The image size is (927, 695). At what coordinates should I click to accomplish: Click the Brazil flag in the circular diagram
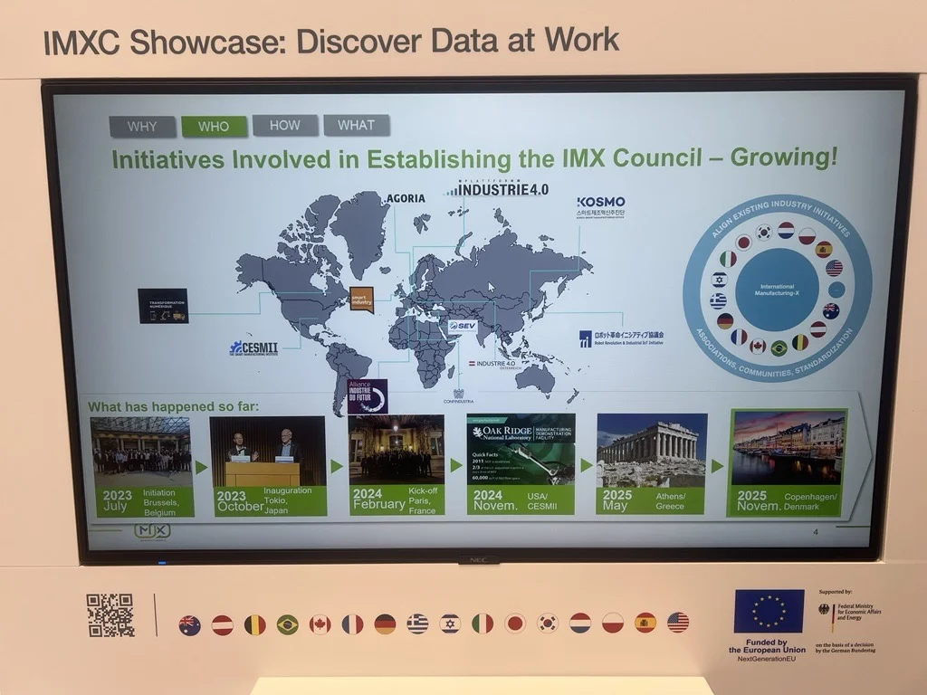[x=779, y=348]
